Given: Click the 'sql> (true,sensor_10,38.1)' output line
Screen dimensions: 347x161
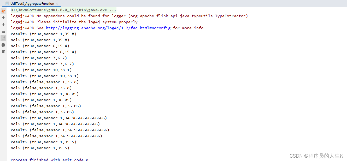Looking at the screenshot, I should (x=41, y=70).
